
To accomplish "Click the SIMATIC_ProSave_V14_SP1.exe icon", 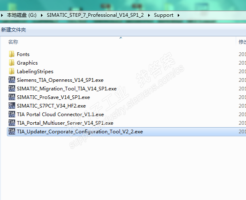I will tap(12, 97).
